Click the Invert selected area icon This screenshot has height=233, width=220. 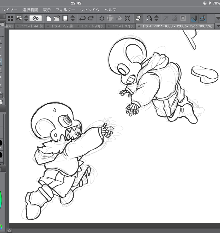click(175, 18)
